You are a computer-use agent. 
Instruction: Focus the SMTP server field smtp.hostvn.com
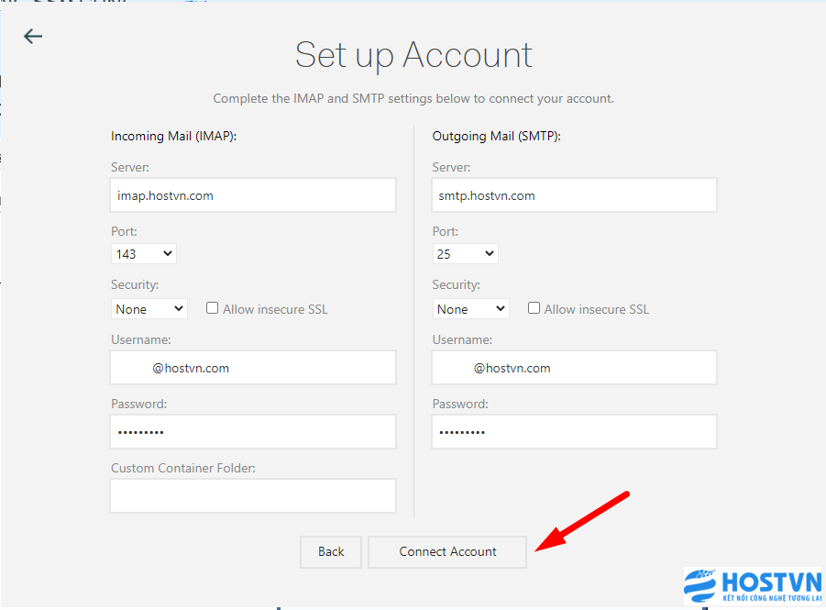(x=574, y=195)
